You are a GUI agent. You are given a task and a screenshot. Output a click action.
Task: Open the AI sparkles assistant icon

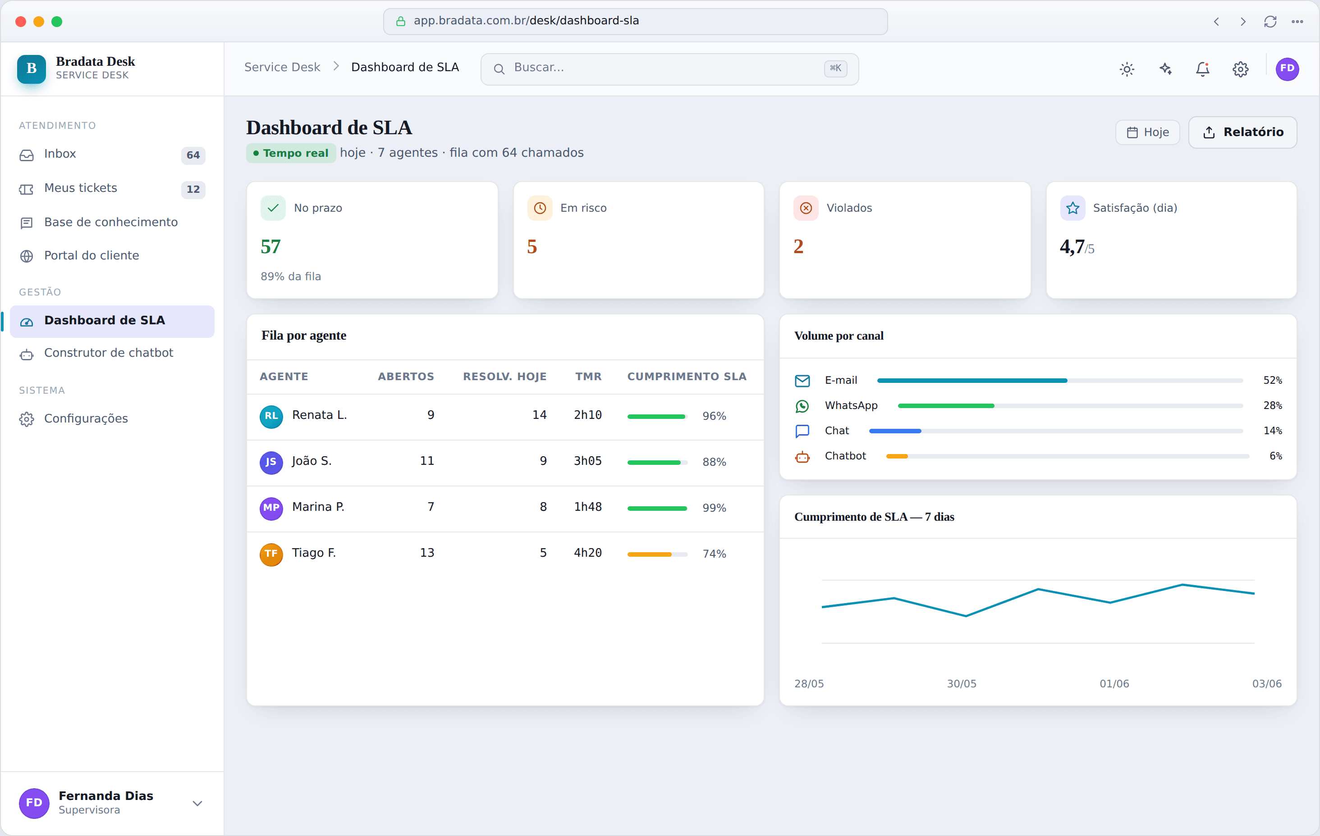(1165, 69)
